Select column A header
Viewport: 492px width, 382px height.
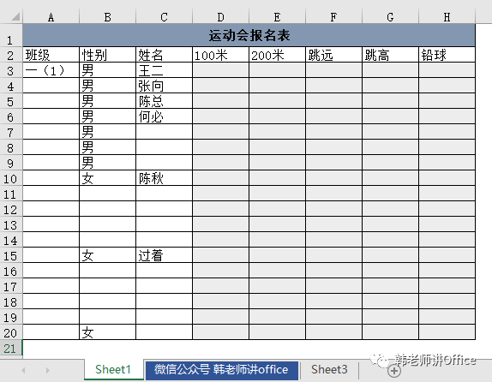coord(51,17)
